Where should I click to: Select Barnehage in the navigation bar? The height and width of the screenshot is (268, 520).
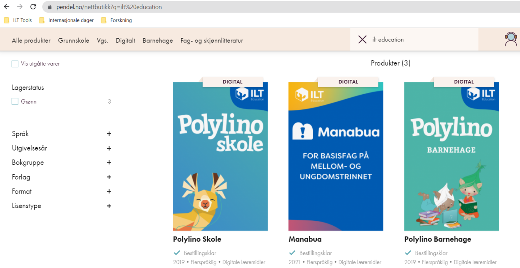pos(157,40)
